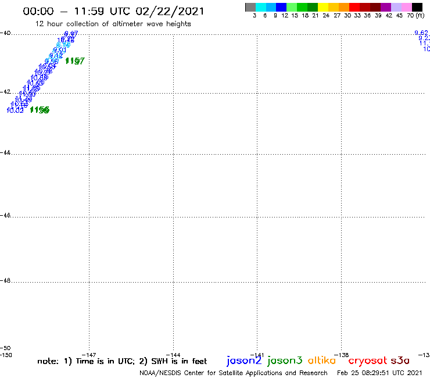This screenshot has height=378, width=430.
Task: Click the bright red swatch before label 33
Action: click(354, 7)
